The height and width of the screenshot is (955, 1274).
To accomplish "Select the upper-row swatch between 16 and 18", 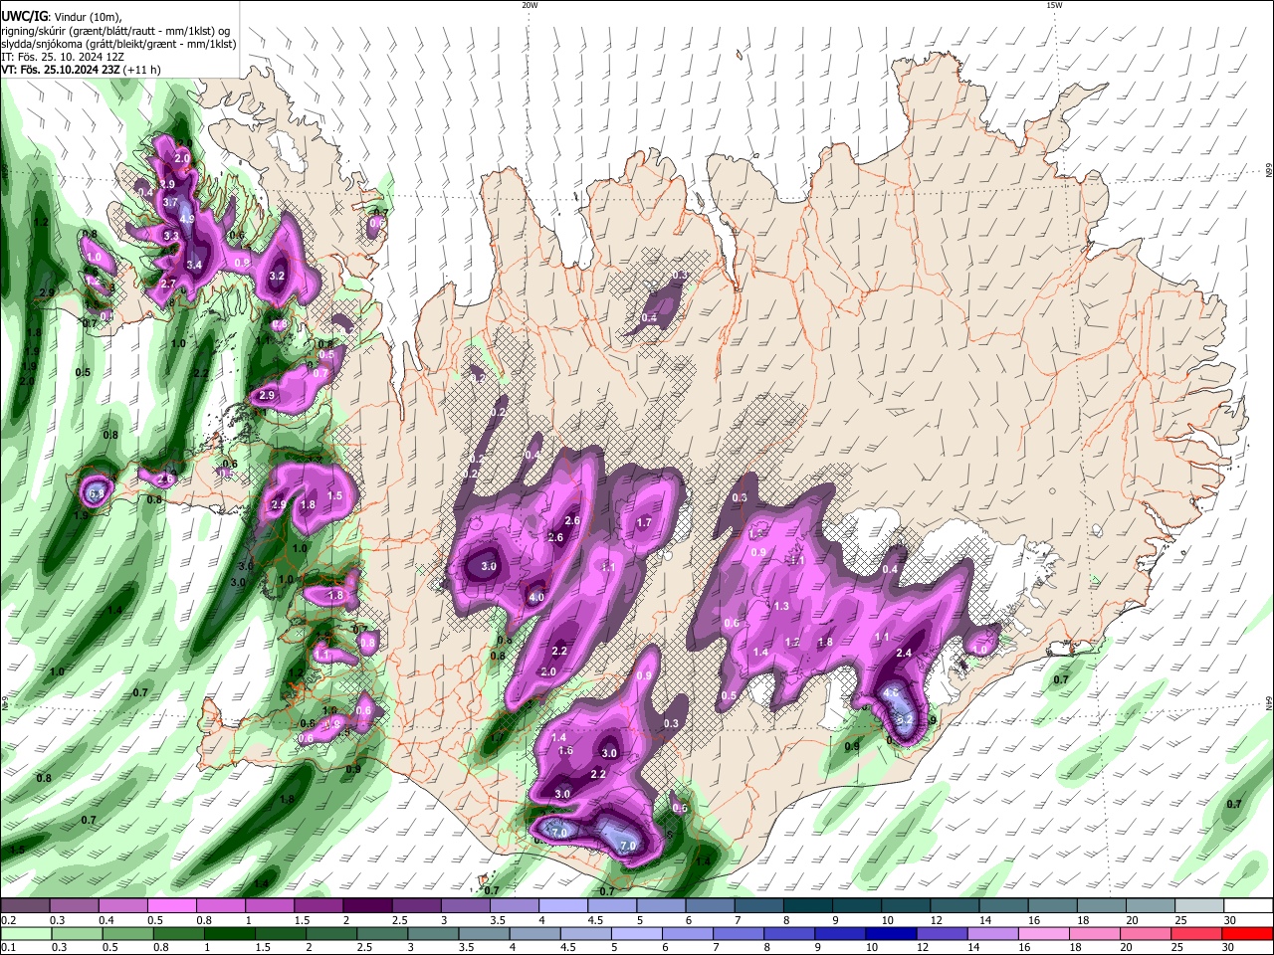I will pos(1053,906).
